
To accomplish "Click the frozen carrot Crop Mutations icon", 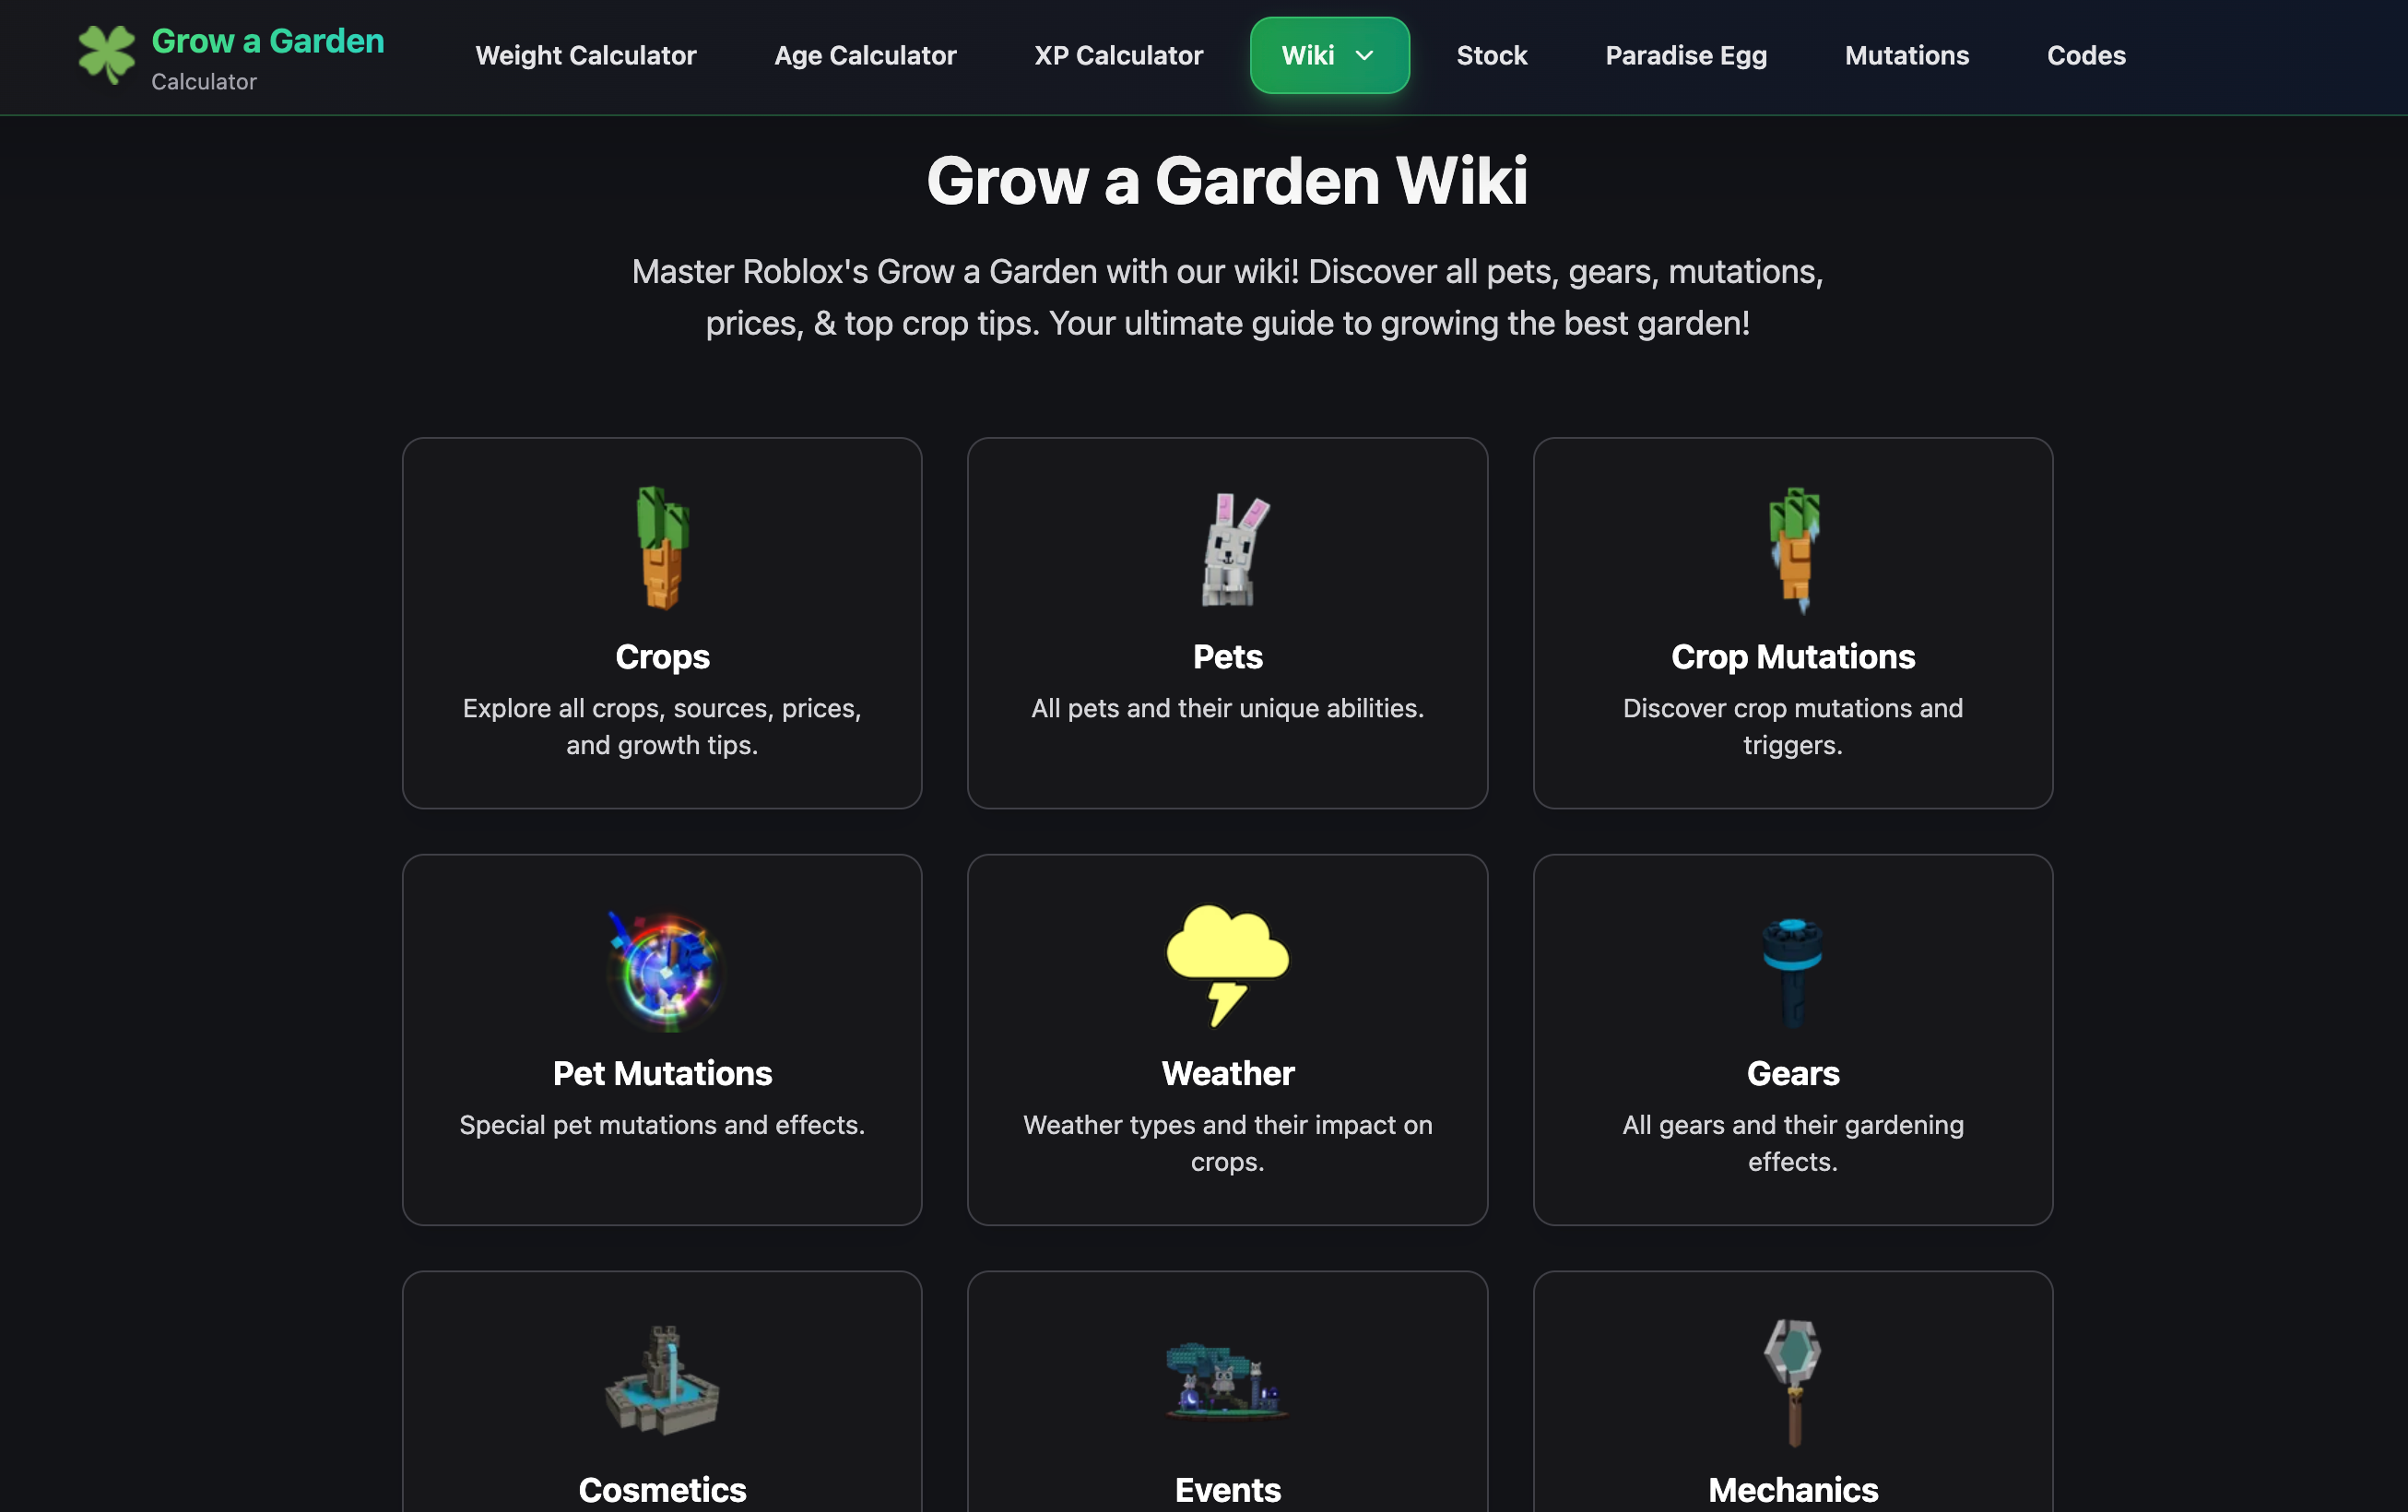I will 1794,549.
